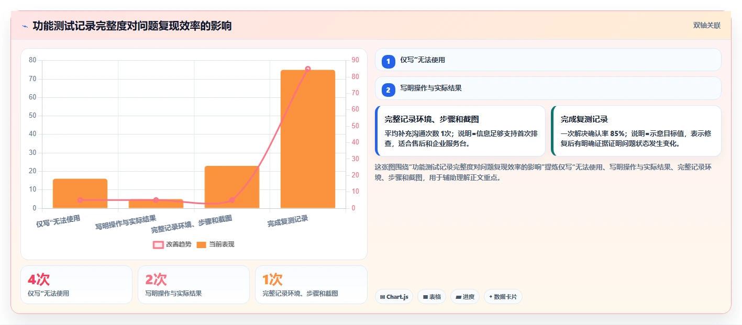The width and height of the screenshot is (742, 325).
Task: Click the 双轴关联 label in header
Action: tap(707, 26)
